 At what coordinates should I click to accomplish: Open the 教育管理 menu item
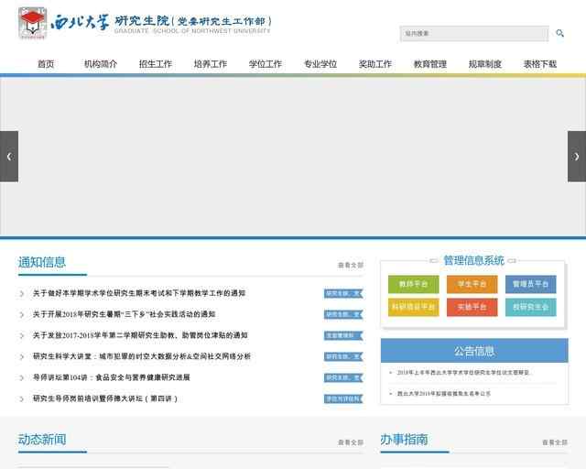[430, 64]
